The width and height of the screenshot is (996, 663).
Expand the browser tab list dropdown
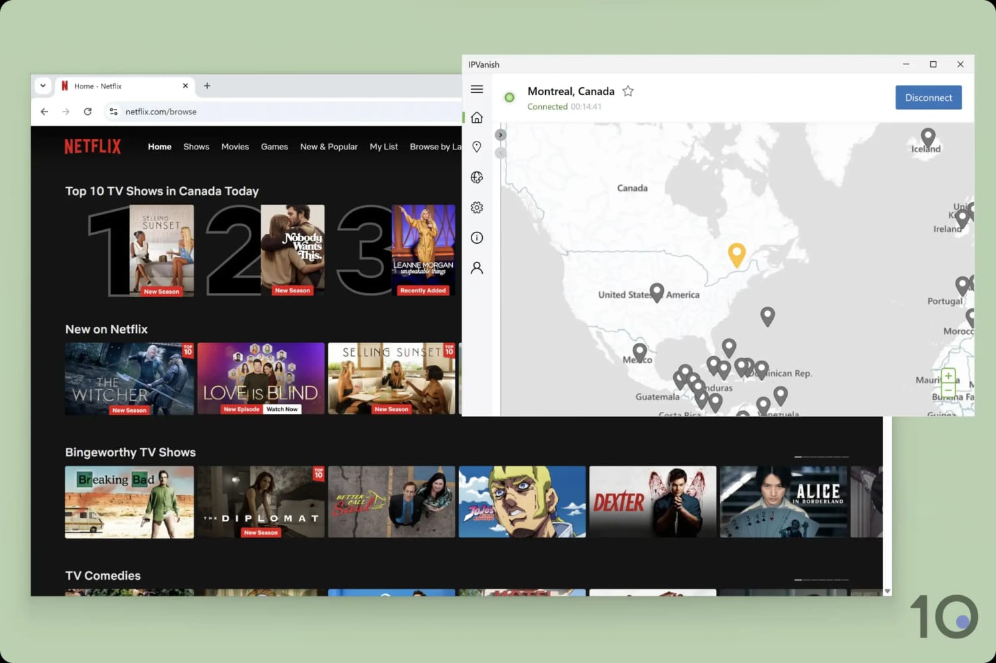pyautogui.click(x=42, y=86)
